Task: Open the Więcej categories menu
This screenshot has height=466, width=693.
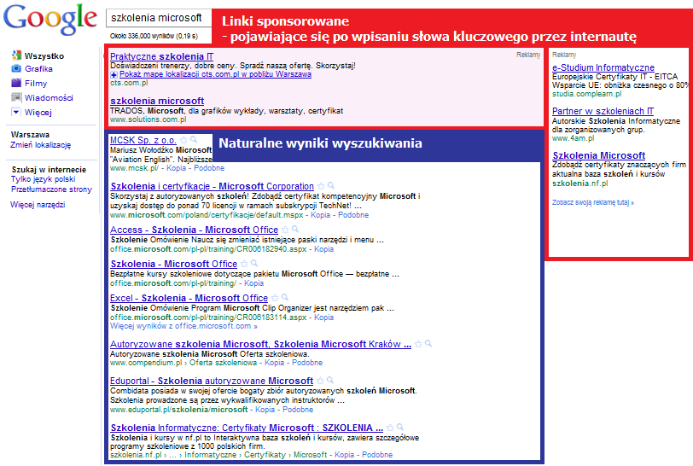Action: 38,113
